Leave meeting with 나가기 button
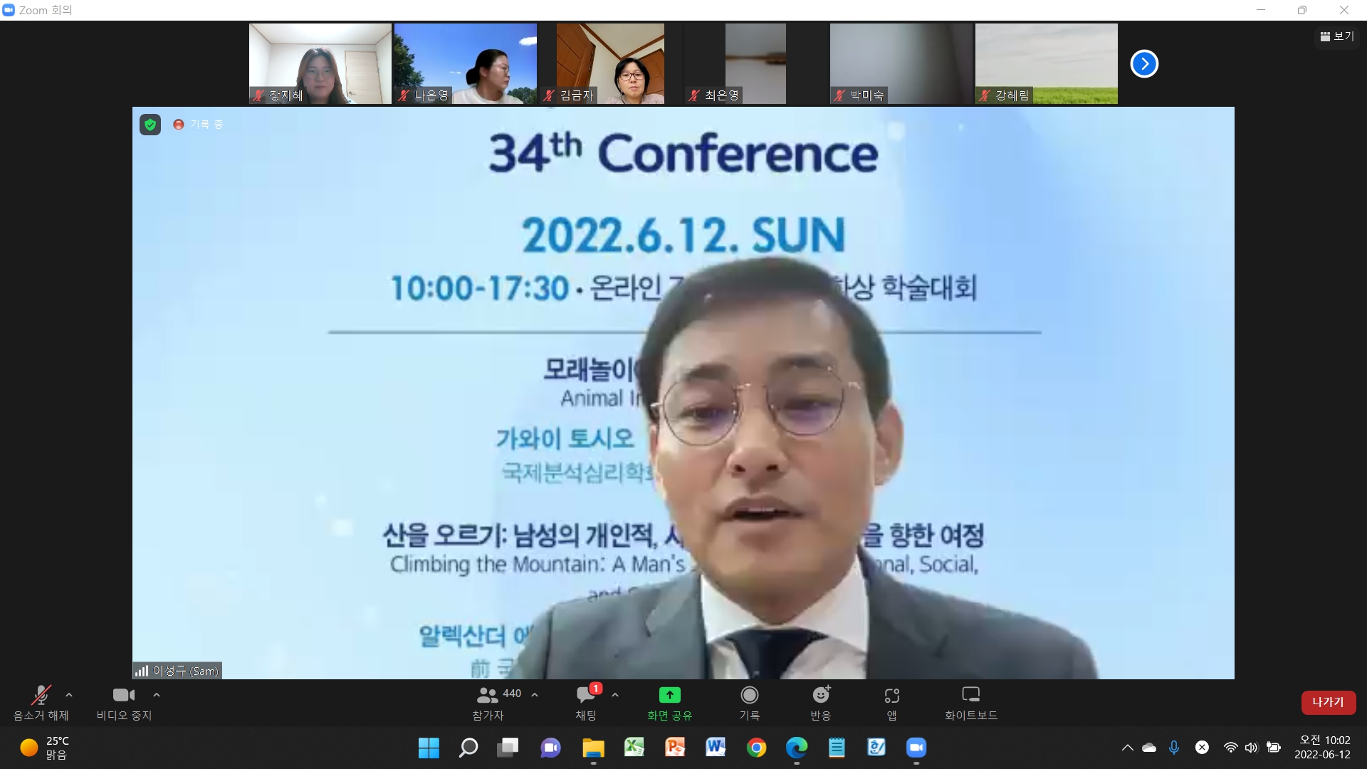Screen dimensions: 1367x769 pyautogui.click(x=1329, y=702)
